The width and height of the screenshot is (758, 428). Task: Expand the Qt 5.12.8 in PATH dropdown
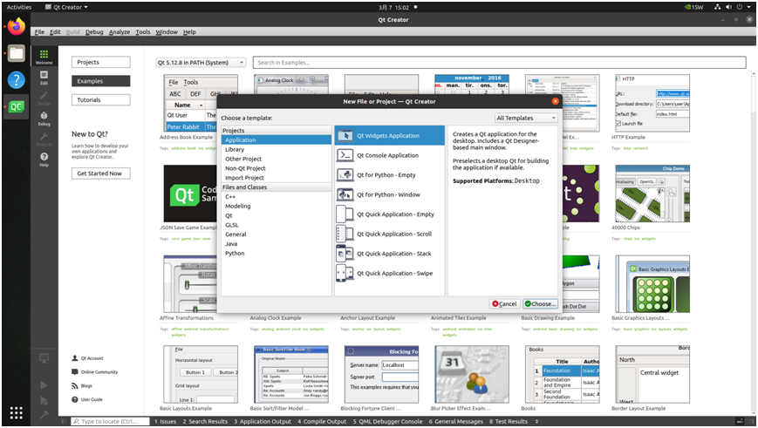click(201, 63)
